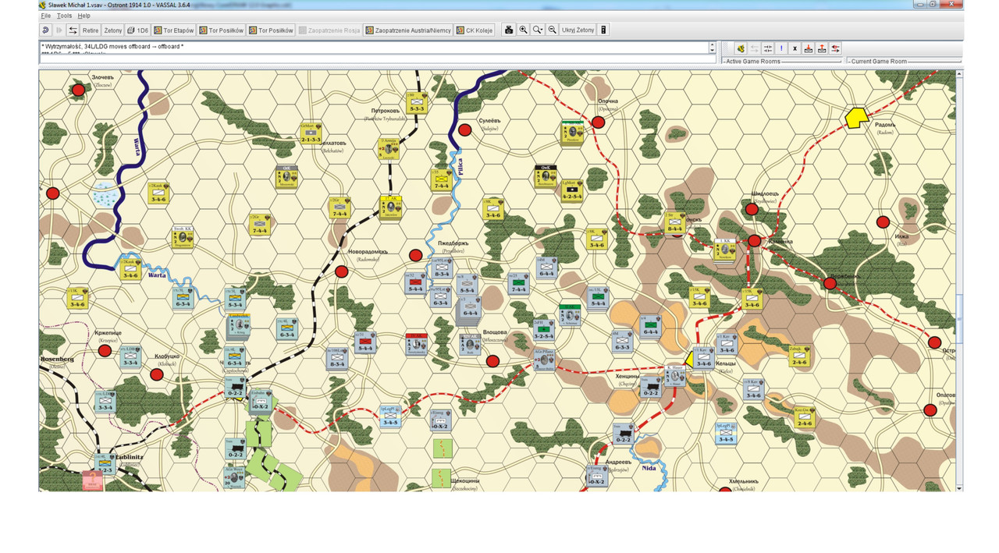The image size is (999, 553).
Task: Open the Tools menu
Action: tap(64, 16)
